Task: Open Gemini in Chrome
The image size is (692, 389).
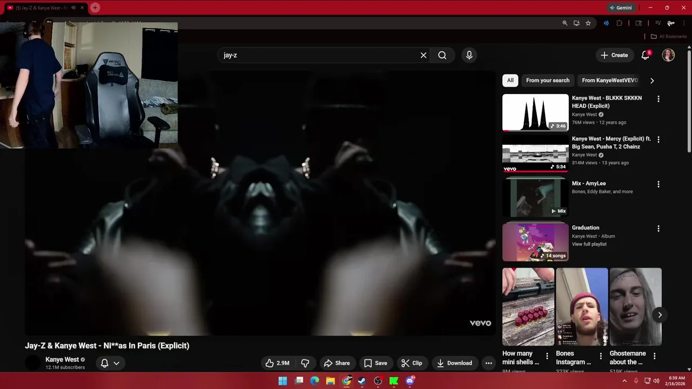Action: [621, 8]
